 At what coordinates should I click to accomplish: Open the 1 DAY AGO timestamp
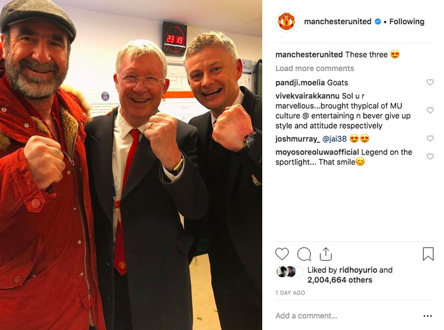[x=290, y=293]
